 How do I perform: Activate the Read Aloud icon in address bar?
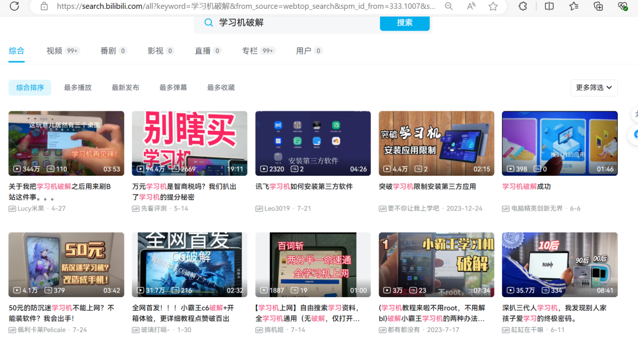(x=471, y=6)
